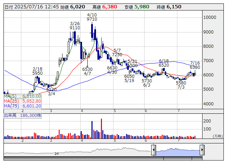Screen dimensions: 228x164
Task: Click the 7/3 low label 5580
Action: (181, 83)
